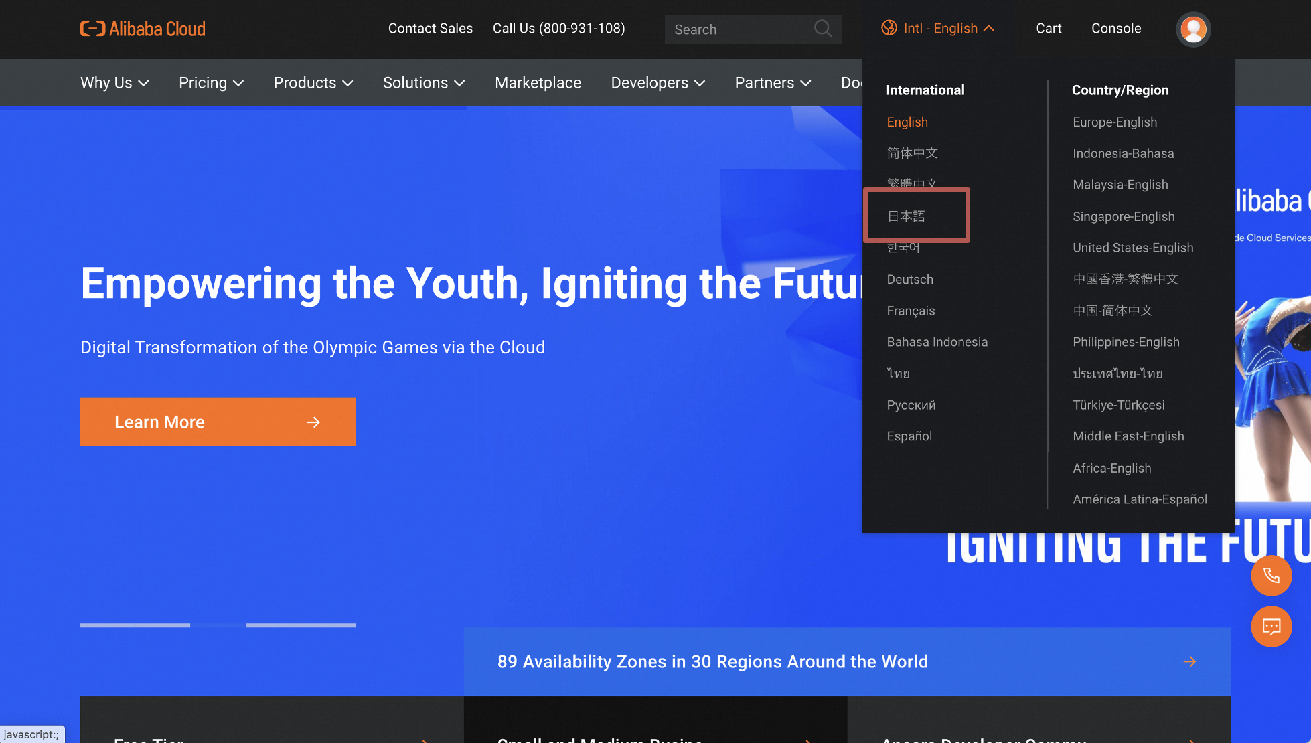This screenshot has width=1311, height=743.
Task: Select Deutsch language option
Action: click(x=910, y=279)
